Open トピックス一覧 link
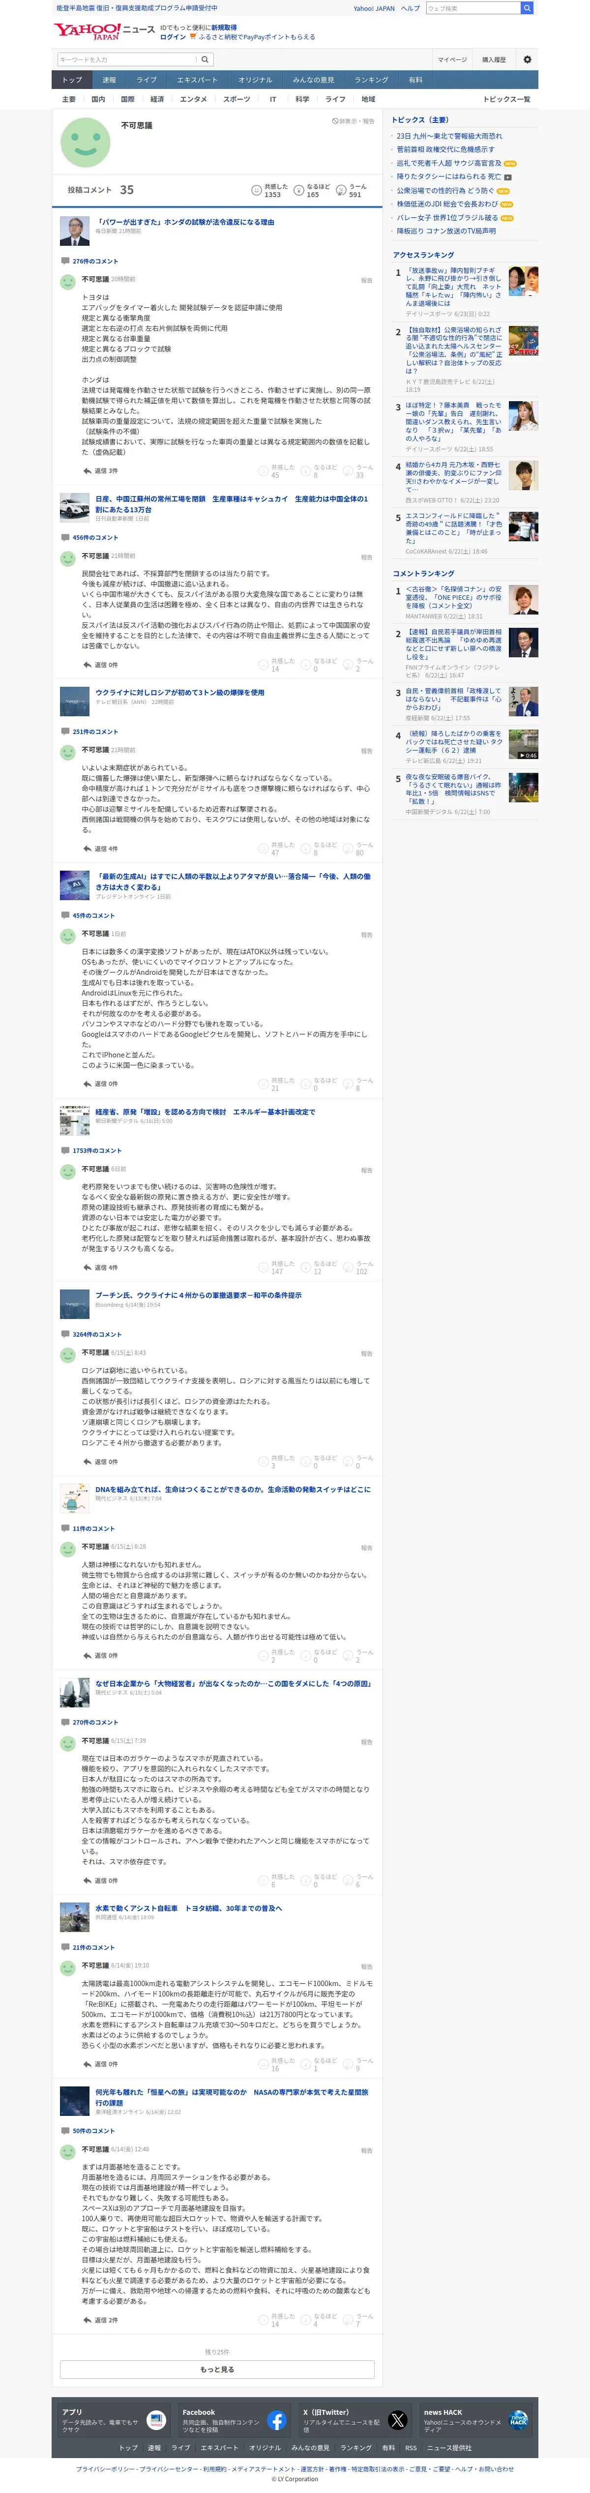 [507, 99]
